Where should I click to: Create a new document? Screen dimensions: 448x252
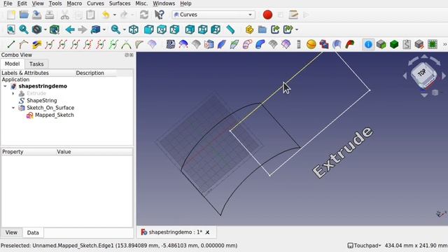pyautogui.click(x=11, y=15)
